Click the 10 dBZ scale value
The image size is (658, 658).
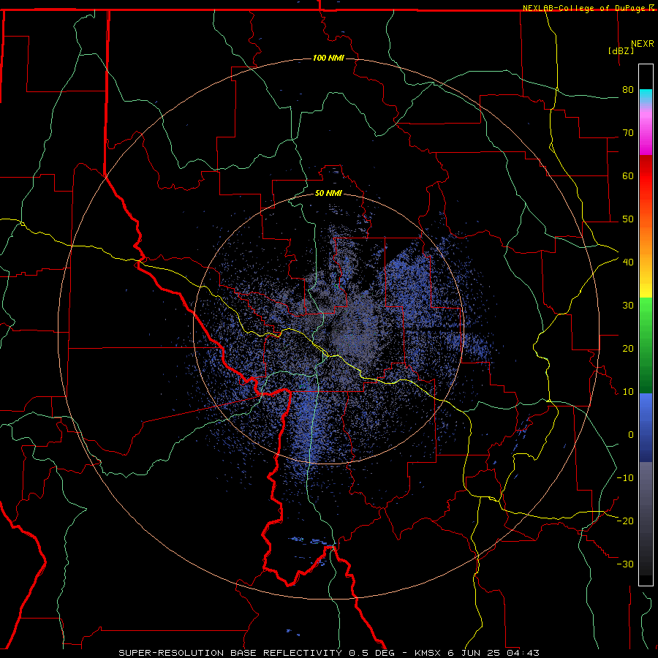click(x=628, y=392)
